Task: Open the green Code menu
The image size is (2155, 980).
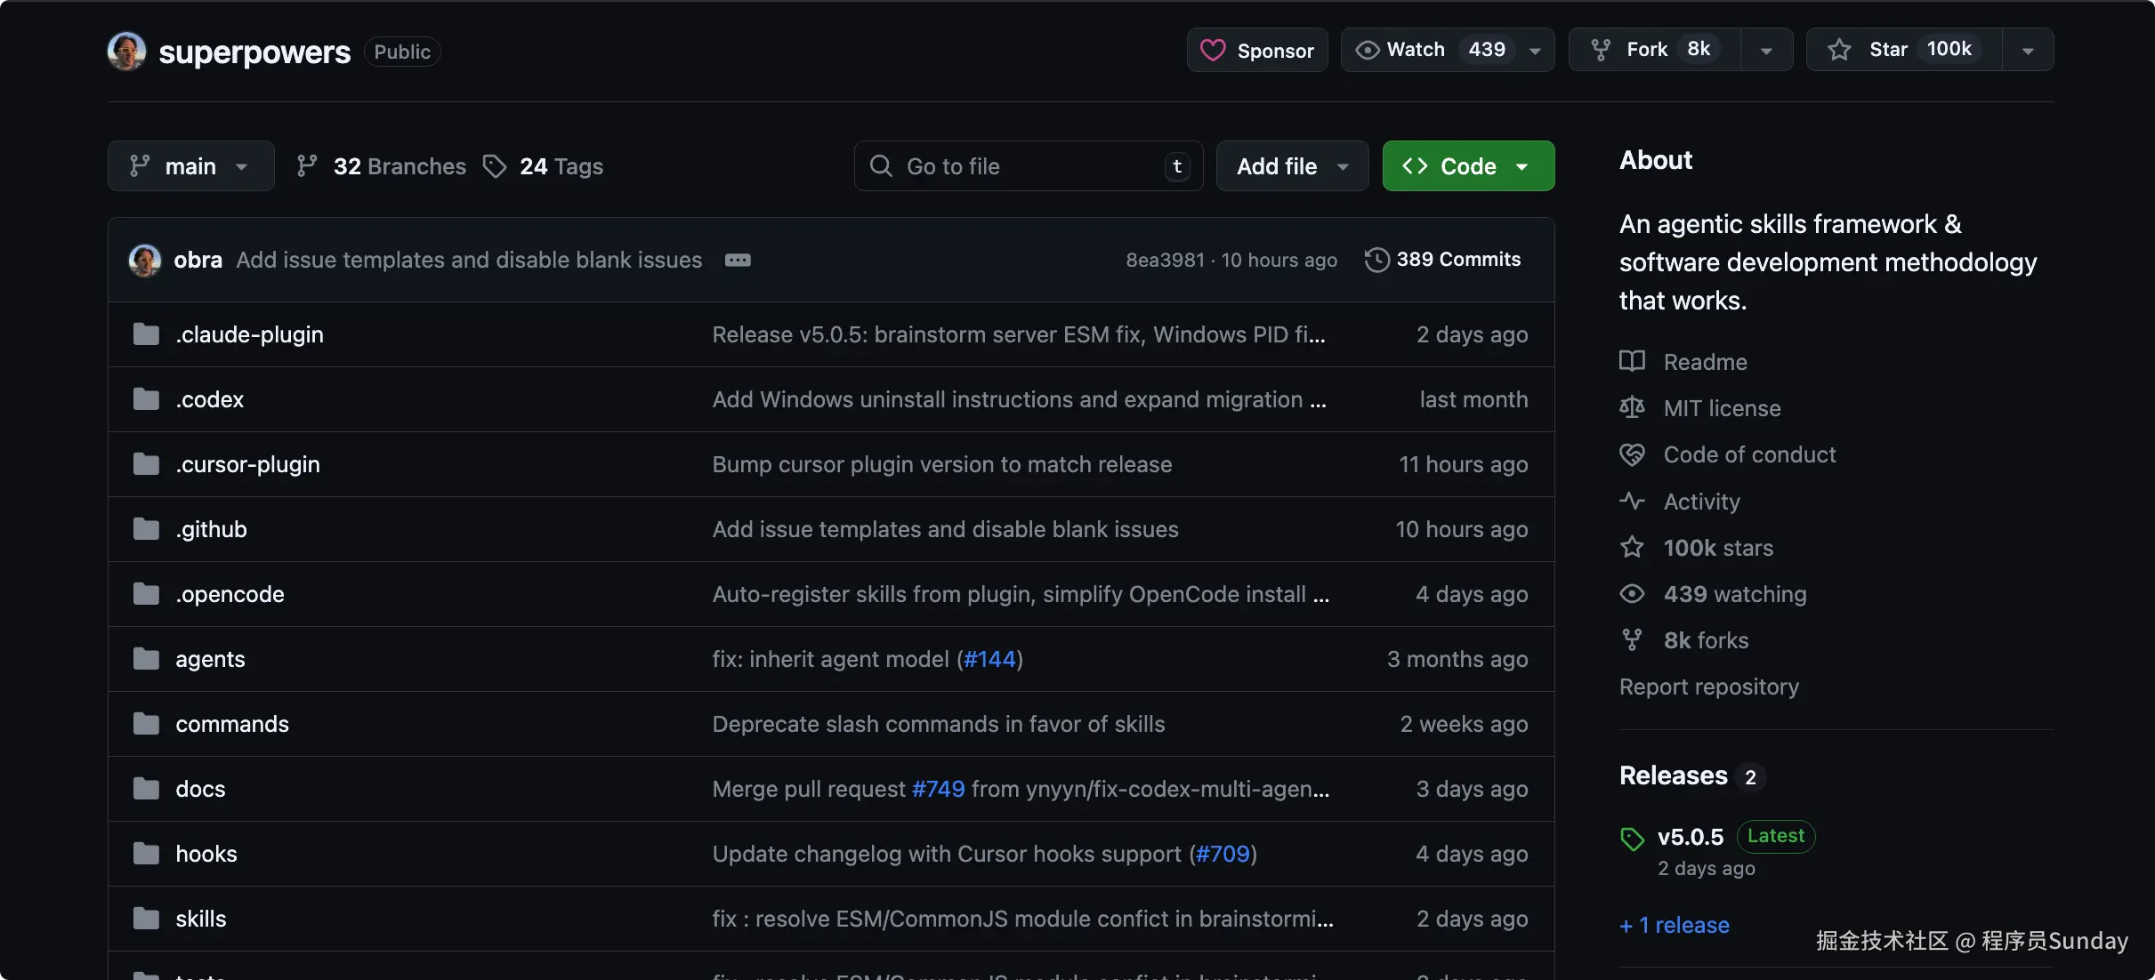Action: coord(1468,166)
